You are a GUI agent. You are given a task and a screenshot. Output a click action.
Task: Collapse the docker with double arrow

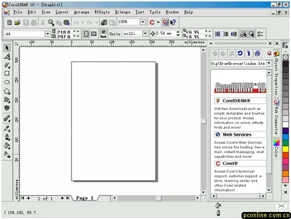[211, 44]
